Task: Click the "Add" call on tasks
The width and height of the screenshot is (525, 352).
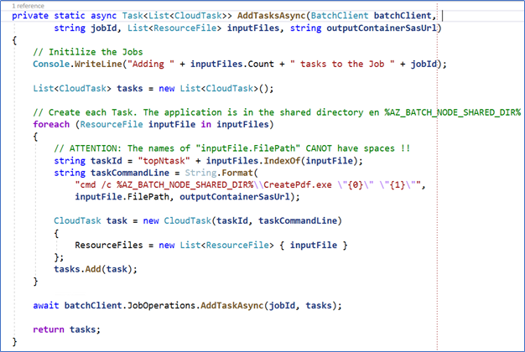Action: (93, 269)
